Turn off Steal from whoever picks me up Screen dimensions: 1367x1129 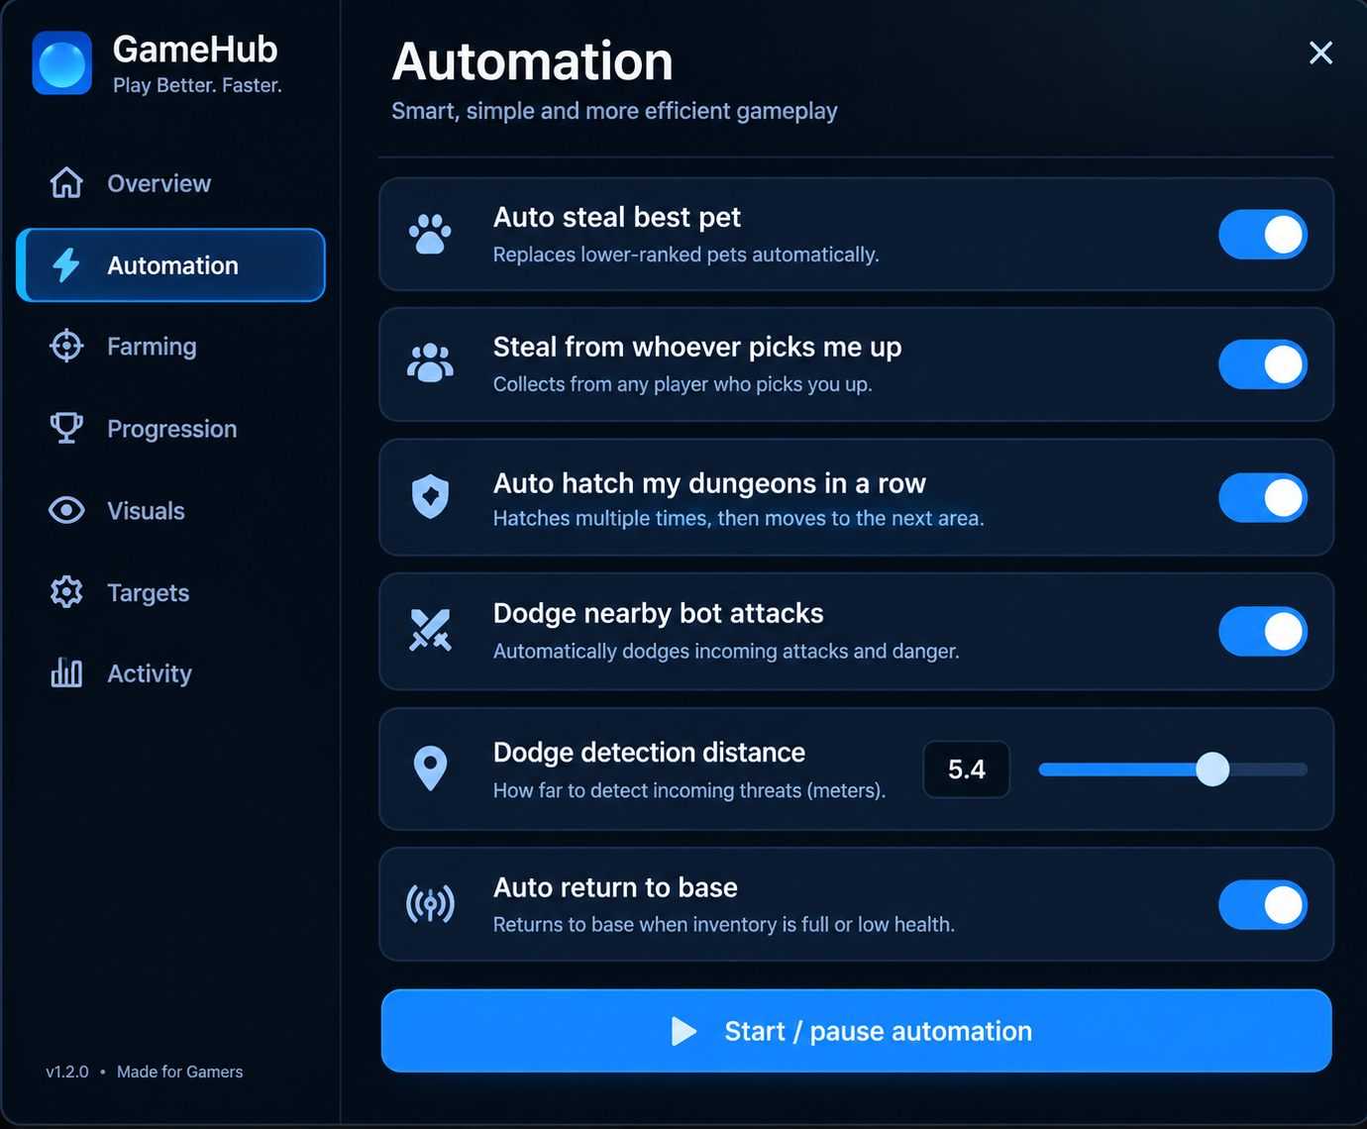tap(1263, 364)
